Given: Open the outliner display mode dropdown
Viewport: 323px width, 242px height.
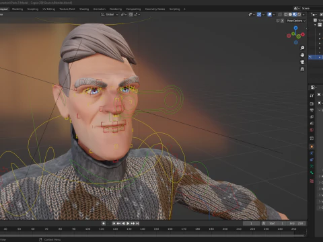Looking at the screenshot, I should [x=314, y=15].
